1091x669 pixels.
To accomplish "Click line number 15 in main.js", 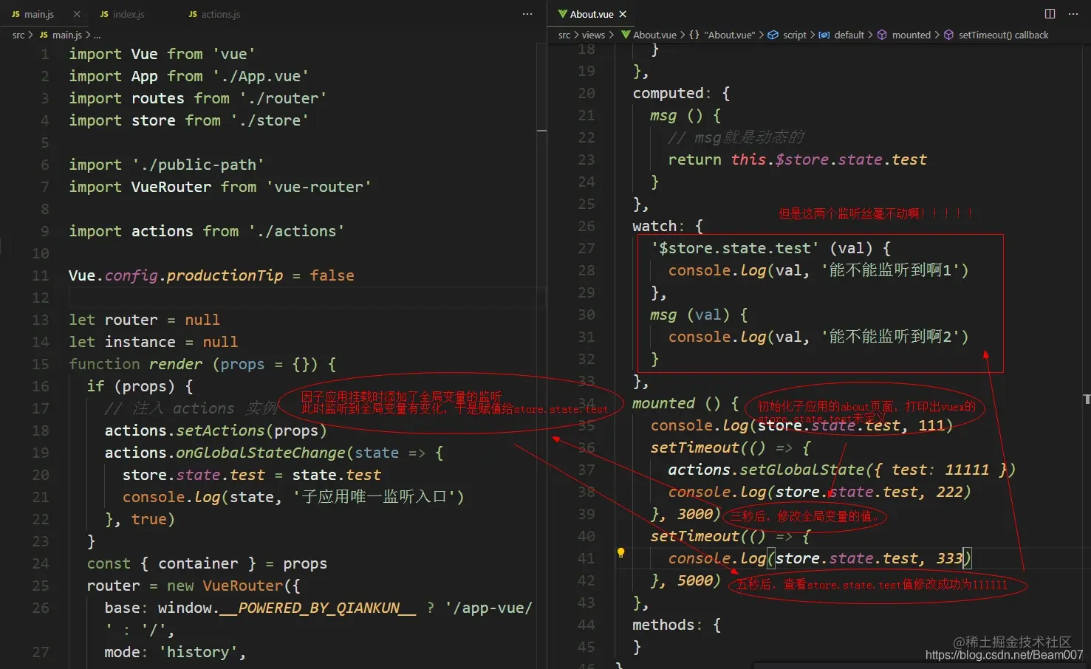I will (x=41, y=364).
